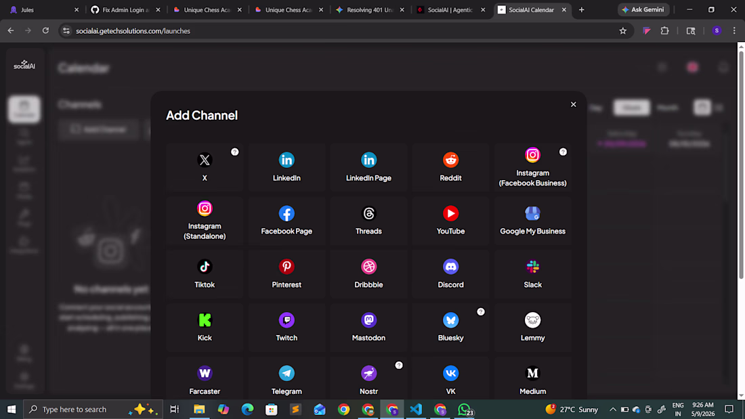Switch to SocialAI | Agentic tab
Viewport: 745px width, 419px height.
point(450,9)
